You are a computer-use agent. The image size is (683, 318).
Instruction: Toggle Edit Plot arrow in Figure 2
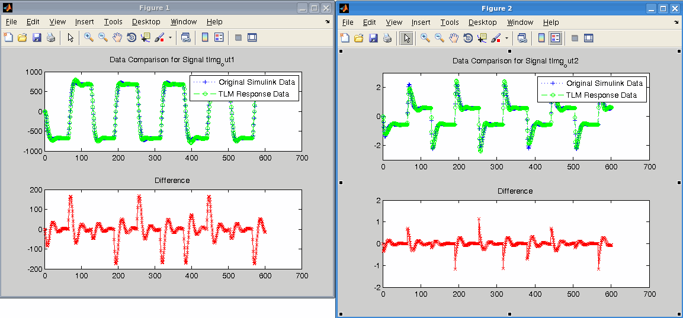407,38
